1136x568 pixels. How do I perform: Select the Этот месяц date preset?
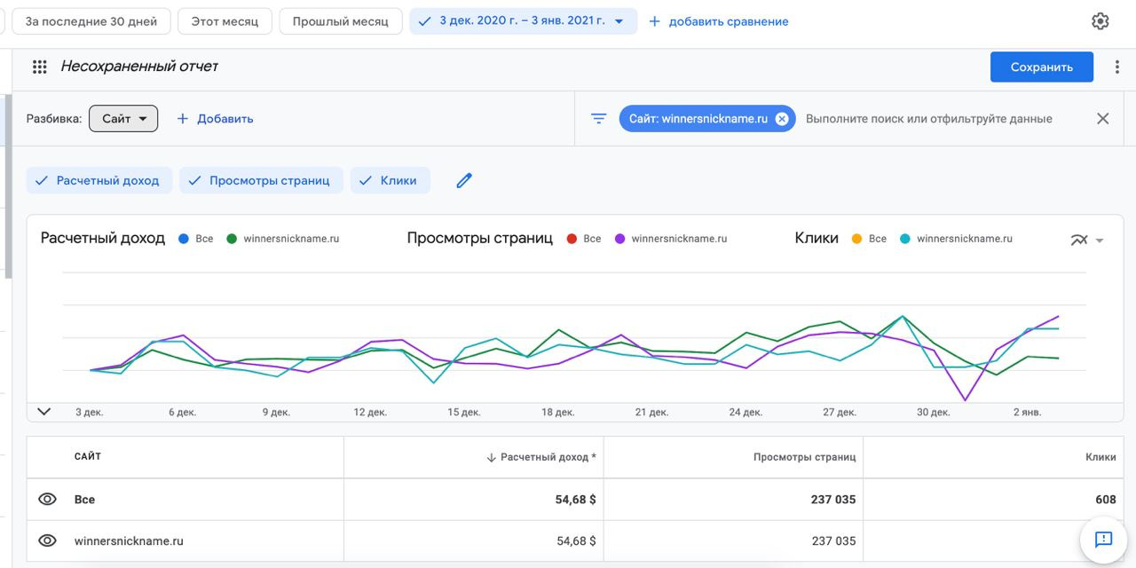coord(225,21)
